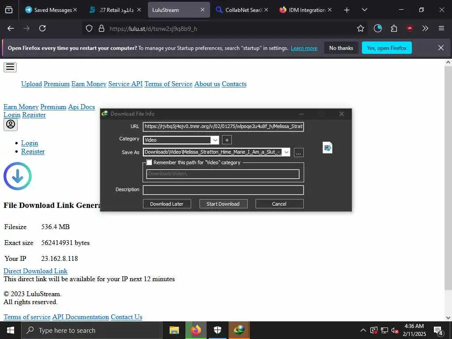Click the Description input field
The image size is (452, 339).
[x=223, y=190]
